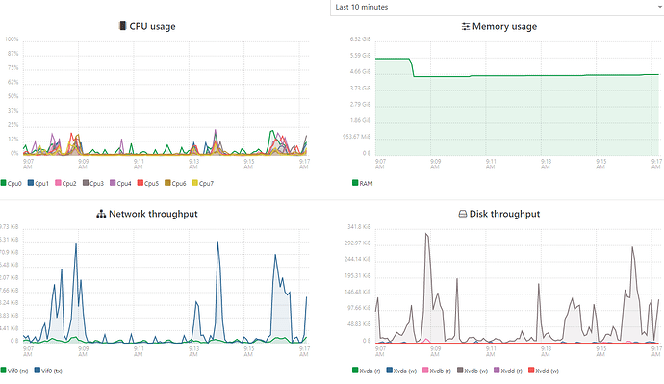Click the "Memory usage" heading text
Viewport: 664px width, 384px height.
tap(505, 26)
